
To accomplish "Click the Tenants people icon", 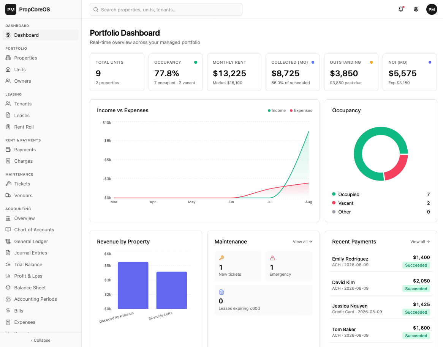I will 8,104.
